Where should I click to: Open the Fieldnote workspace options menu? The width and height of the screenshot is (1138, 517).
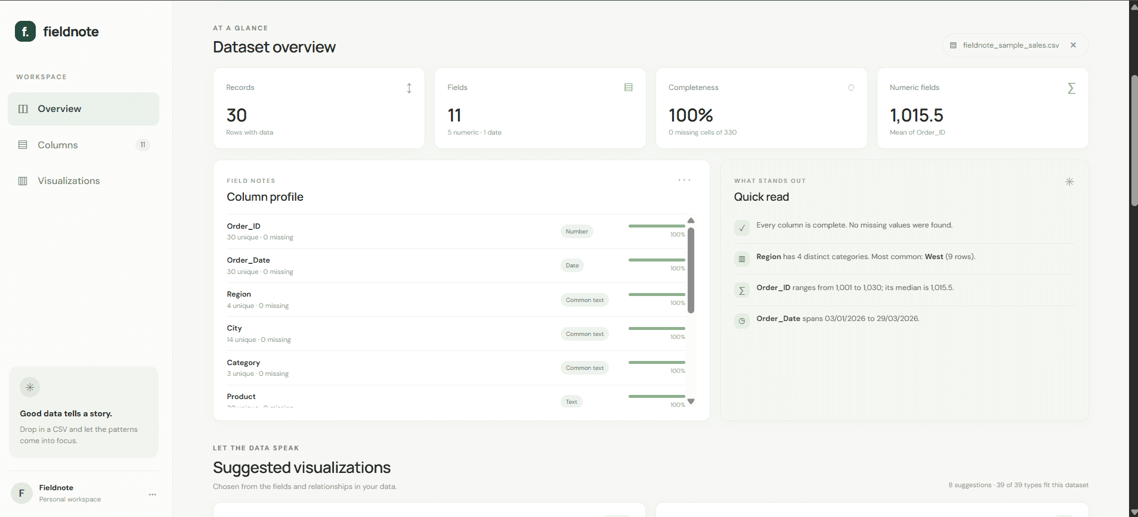tap(153, 494)
